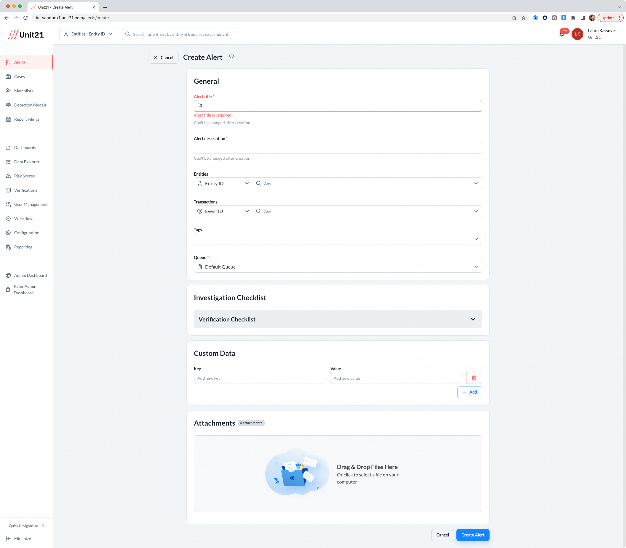Image resolution: width=626 pixels, height=548 pixels.
Task: Open Detection Models via its sidebar icon
Action: click(x=9, y=105)
